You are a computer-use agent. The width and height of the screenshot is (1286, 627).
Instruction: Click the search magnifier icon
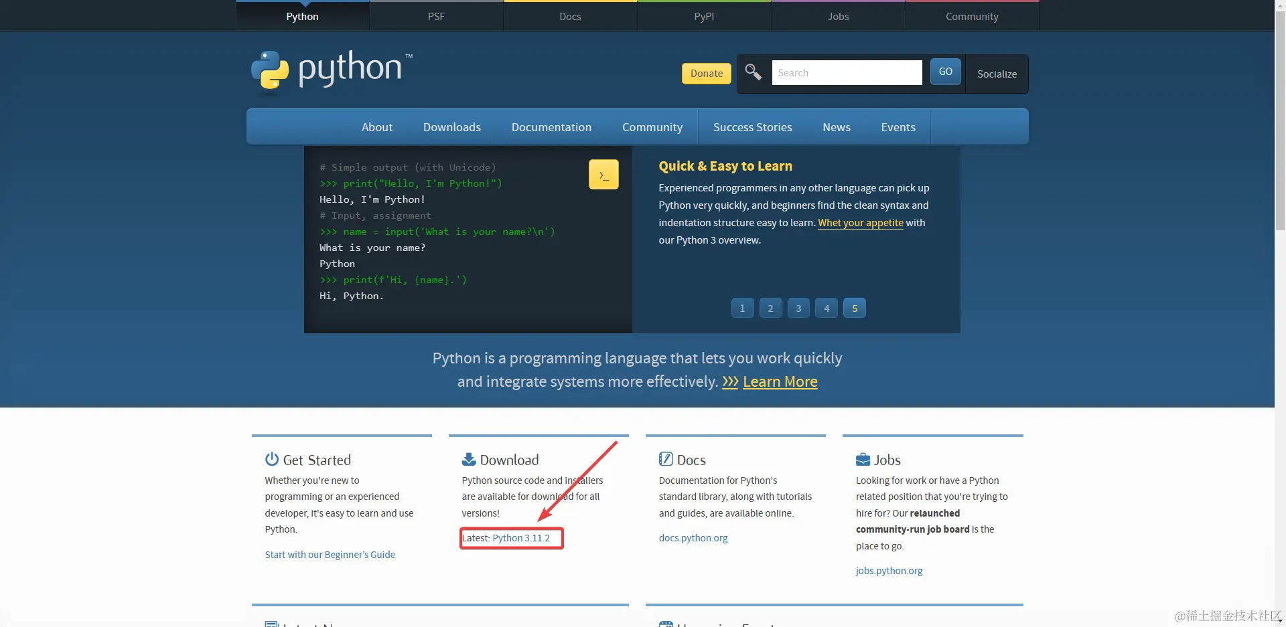[753, 72]
